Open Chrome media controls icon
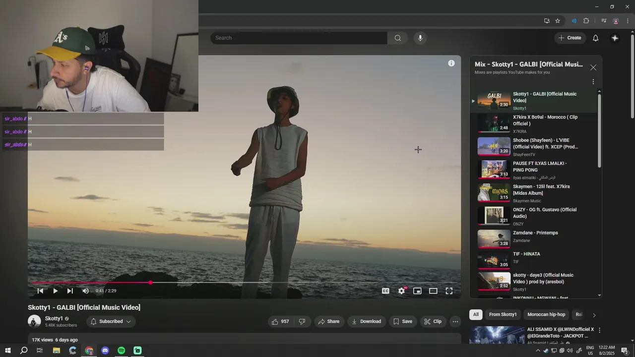Screen dimensions: 635x357 603,21
